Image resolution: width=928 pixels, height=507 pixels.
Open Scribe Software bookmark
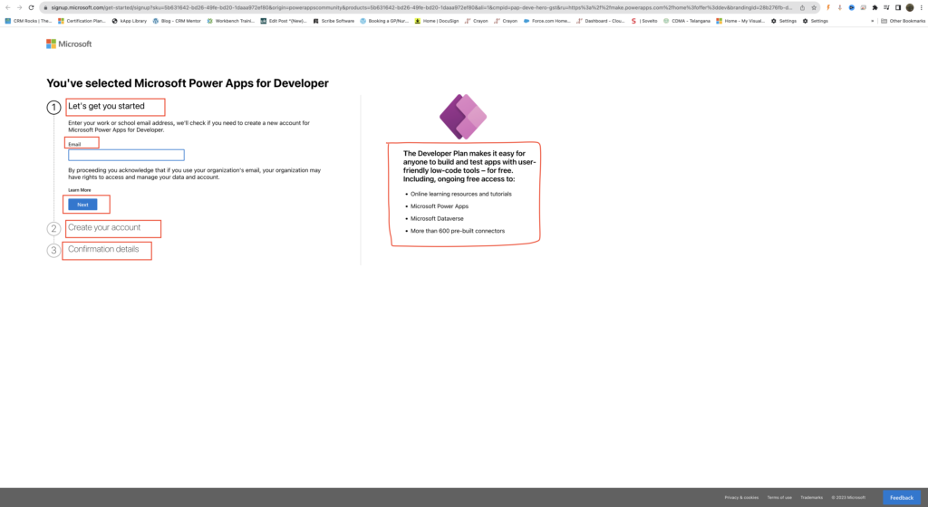click(x=333, y=21)
